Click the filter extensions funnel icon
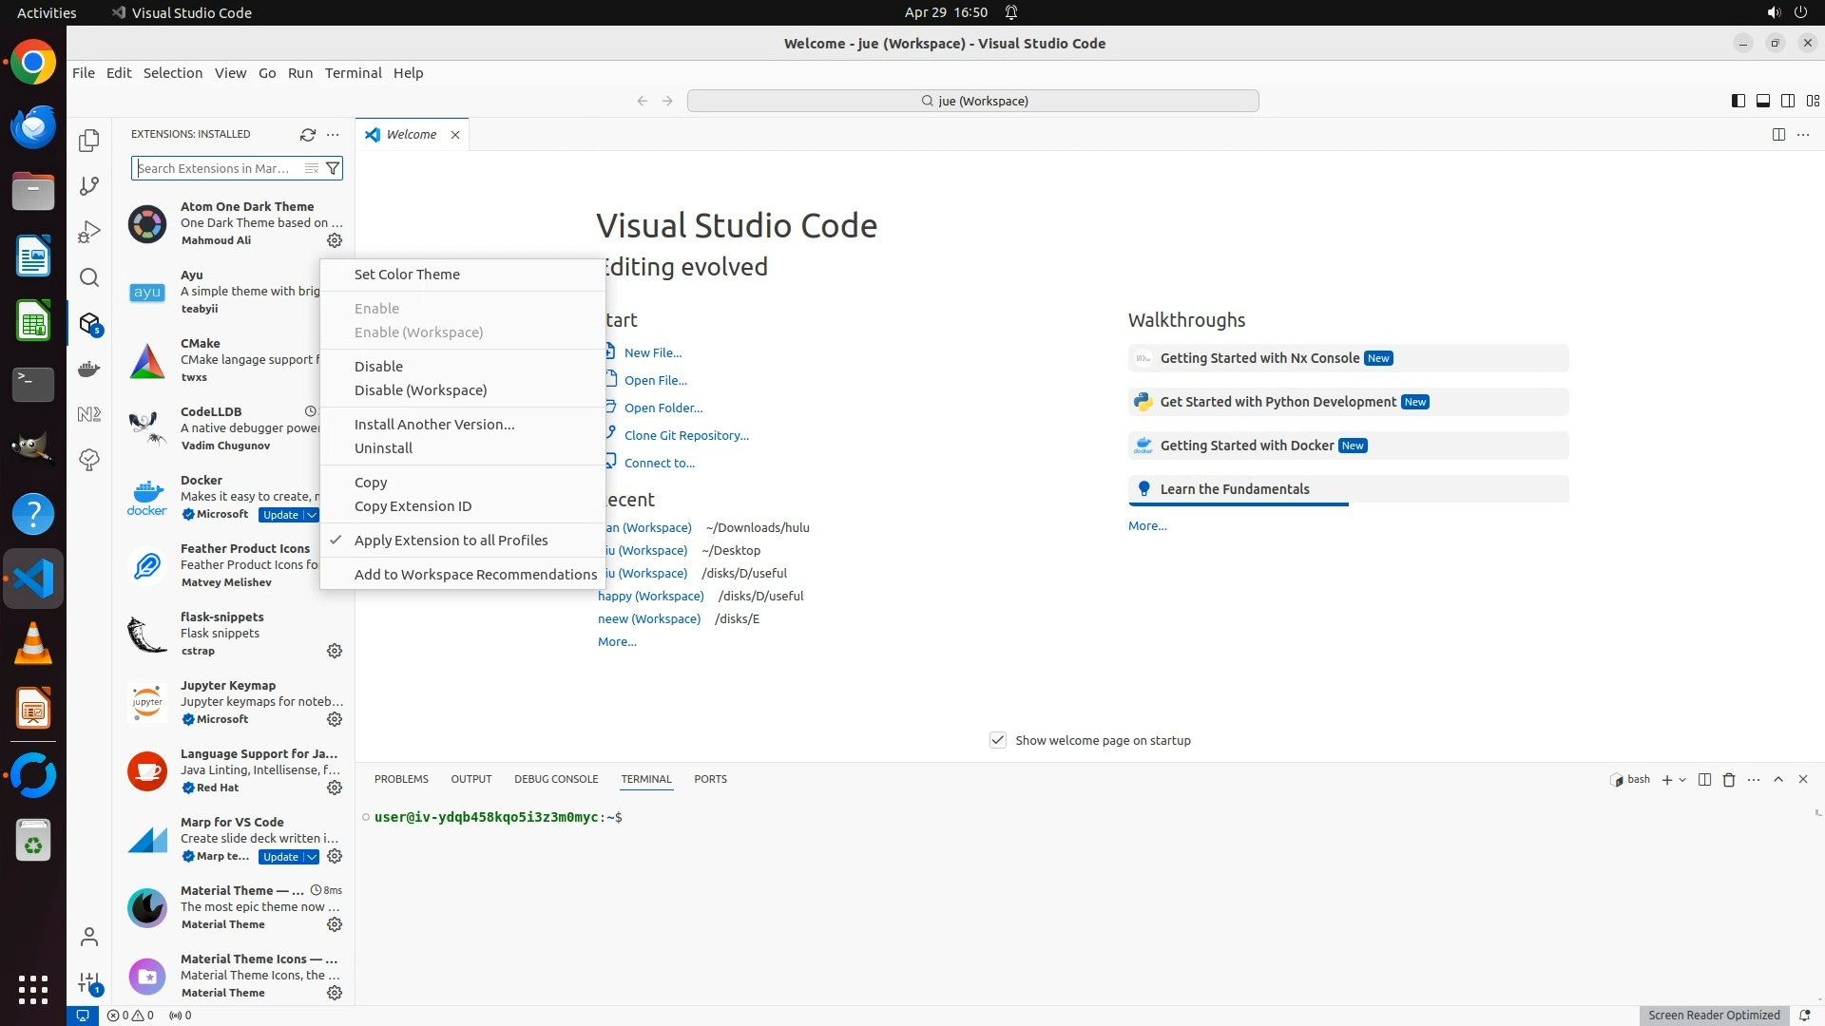This screenshot has height=1026, width=1825. 333,168
